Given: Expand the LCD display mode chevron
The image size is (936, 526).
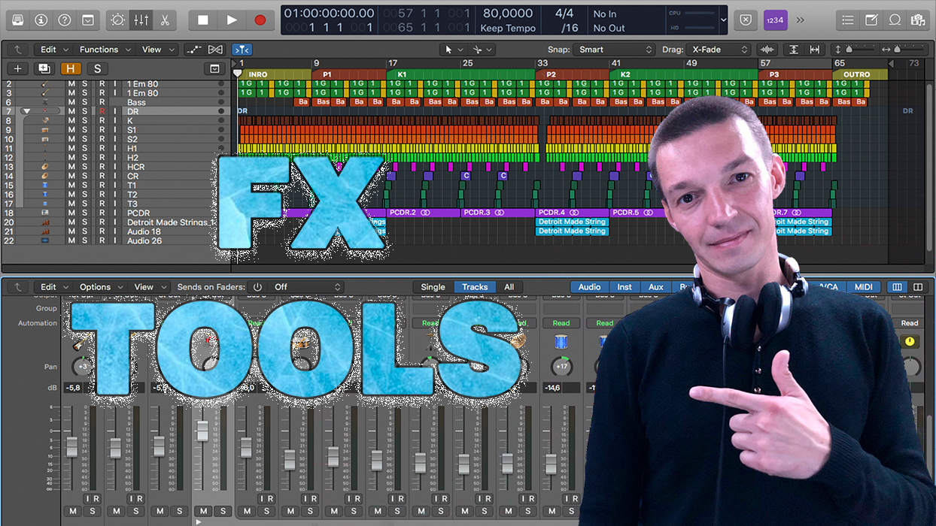Looking at the screenshot, I should coord(723,20).
